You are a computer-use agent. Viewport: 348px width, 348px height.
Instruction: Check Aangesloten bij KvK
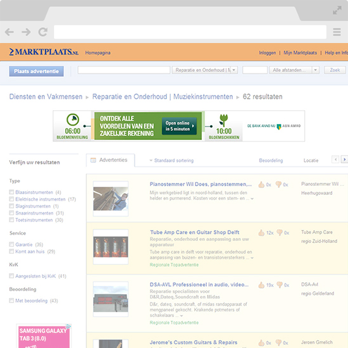tap(11, 276)
